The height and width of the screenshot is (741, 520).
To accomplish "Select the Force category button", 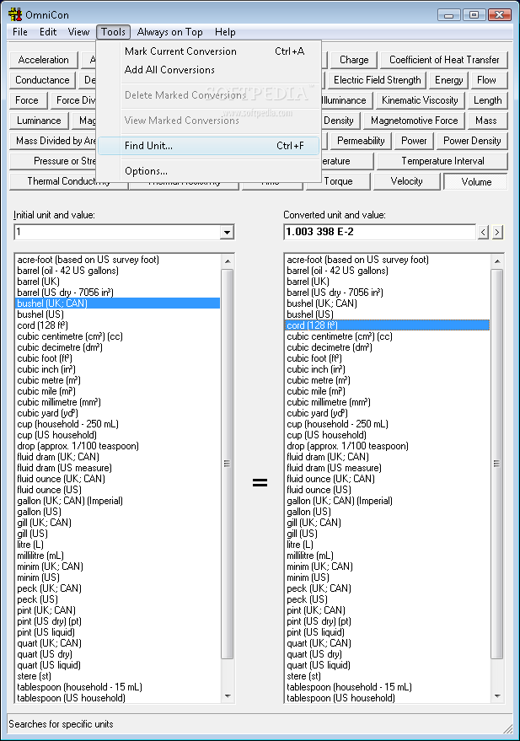I will click(27, 100).
